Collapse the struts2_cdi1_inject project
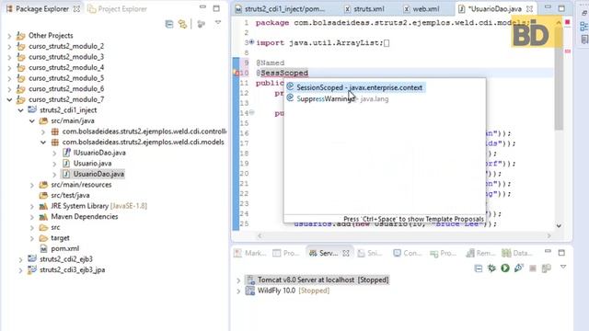This screenshot has height=331, width=589. (x=20, y=110)
